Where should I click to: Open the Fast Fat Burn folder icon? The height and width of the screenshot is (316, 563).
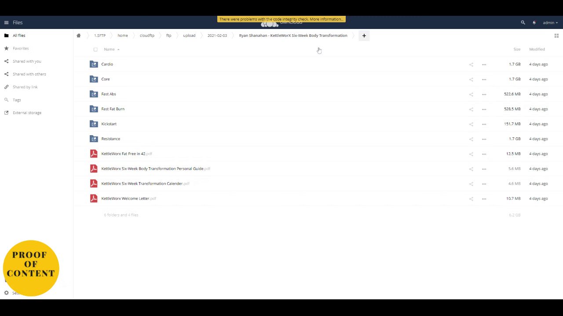point(94,109)
